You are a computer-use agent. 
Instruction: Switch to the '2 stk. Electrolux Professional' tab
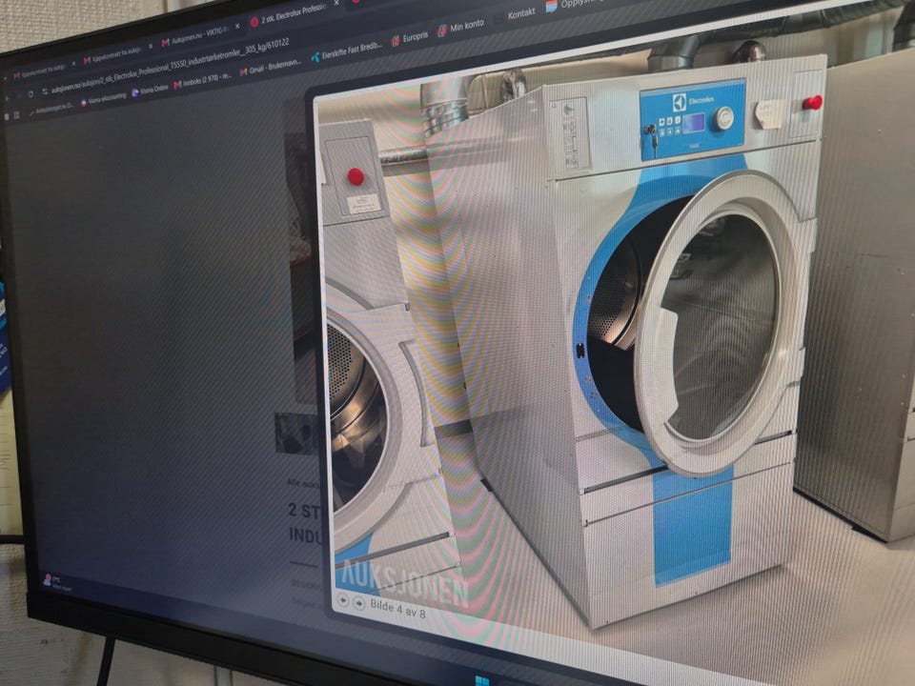292,14
